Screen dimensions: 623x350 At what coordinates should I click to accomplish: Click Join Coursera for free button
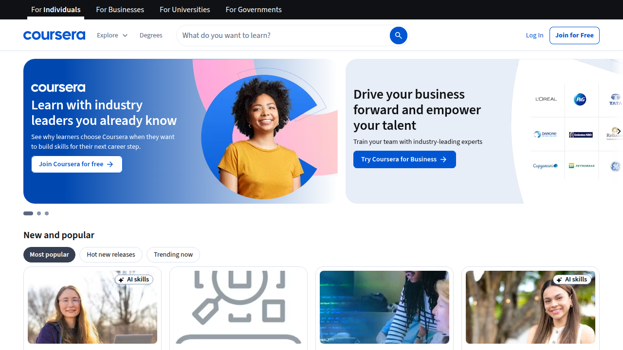click(x=77, y=164)
